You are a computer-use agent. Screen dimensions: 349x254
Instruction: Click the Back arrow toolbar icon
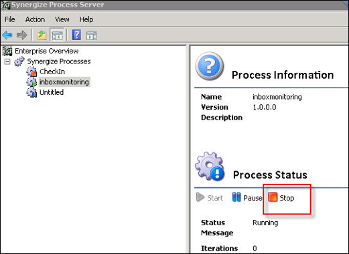[x=7, y=35]
